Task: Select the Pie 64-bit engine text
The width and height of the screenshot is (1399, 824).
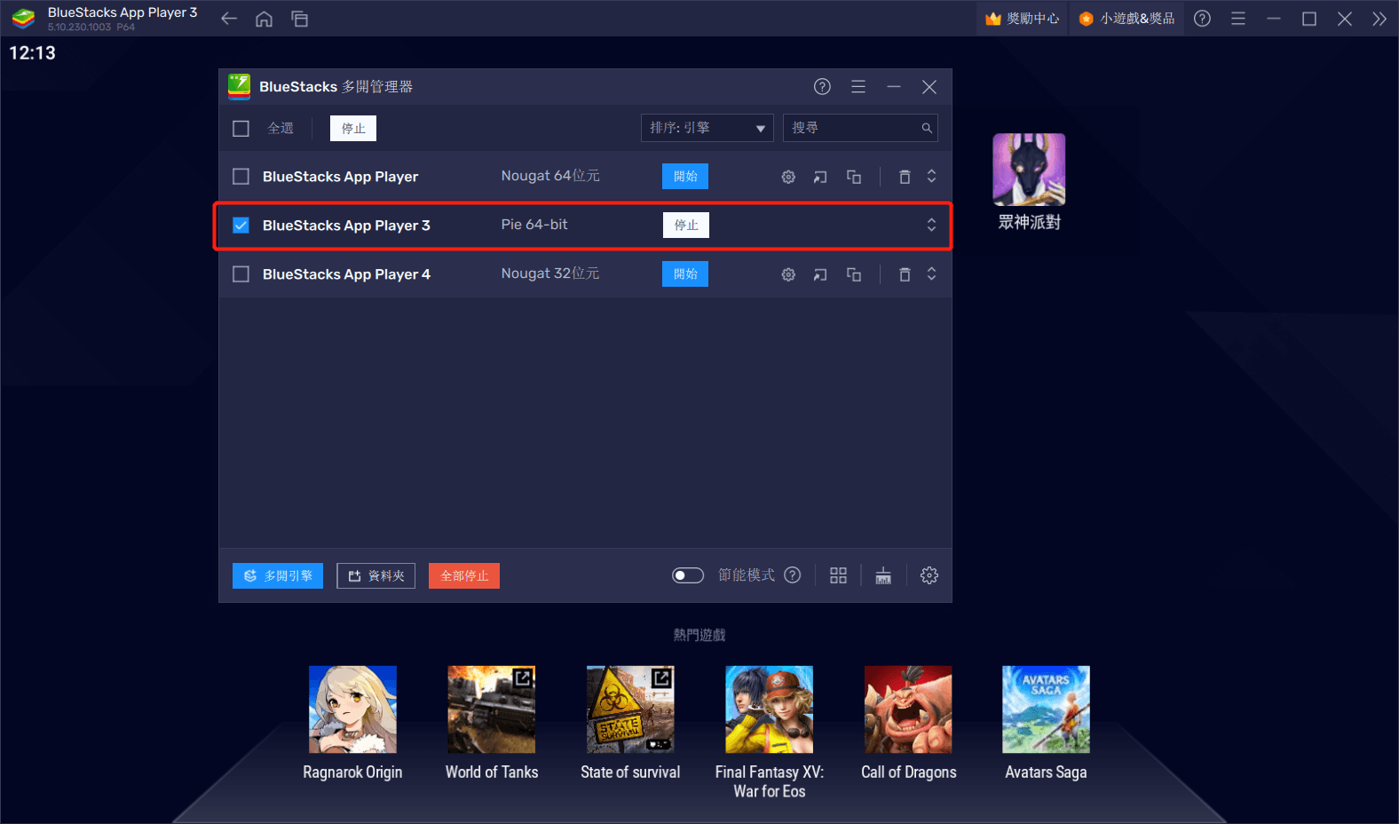Action: (534, 225)
